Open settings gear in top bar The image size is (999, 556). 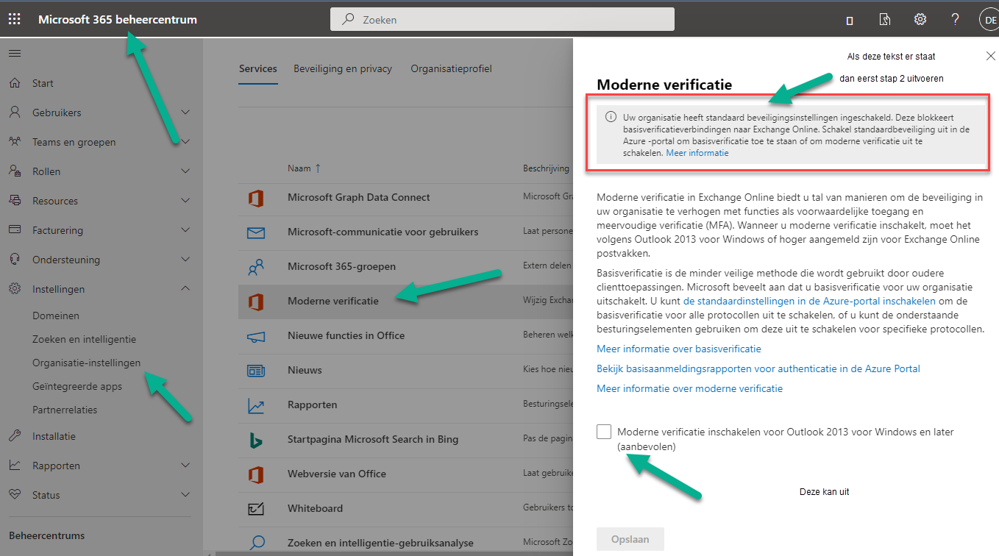point(920,20)
